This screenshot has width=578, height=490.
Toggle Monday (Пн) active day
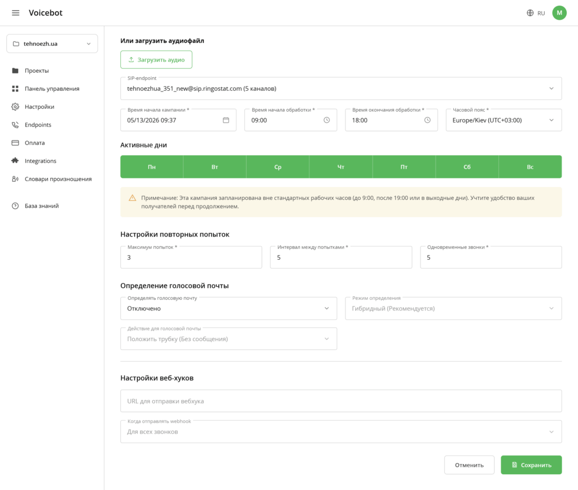(152, 167)
